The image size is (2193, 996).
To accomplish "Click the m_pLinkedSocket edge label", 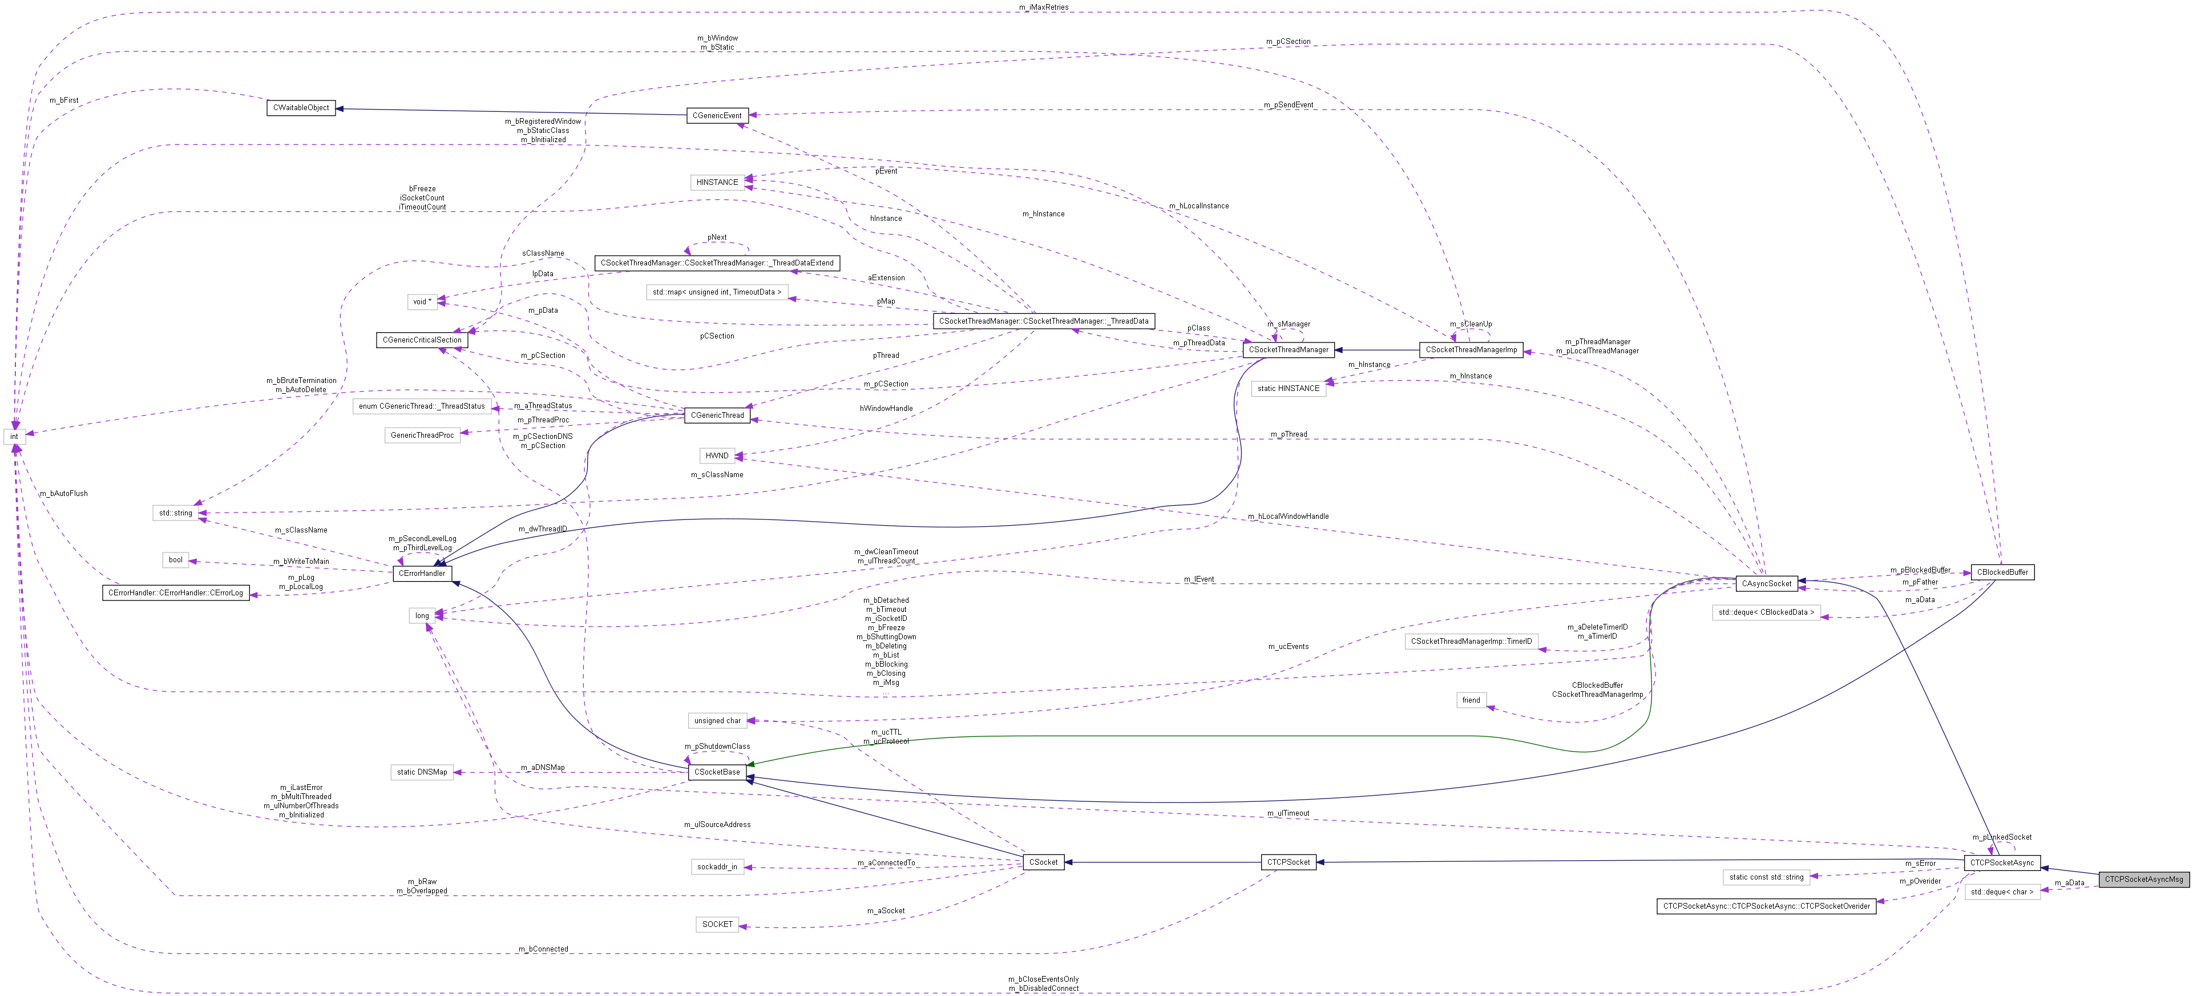I will click(2002, 838).
